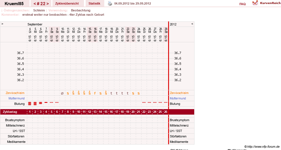Click the left Störfaktoren row label

pos(16,136)
